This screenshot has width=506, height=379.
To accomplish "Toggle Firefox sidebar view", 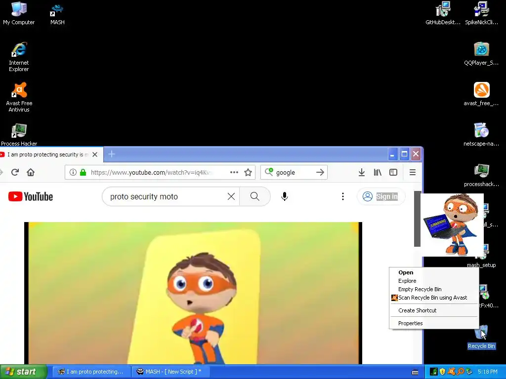I will click(x=393, y=172).
